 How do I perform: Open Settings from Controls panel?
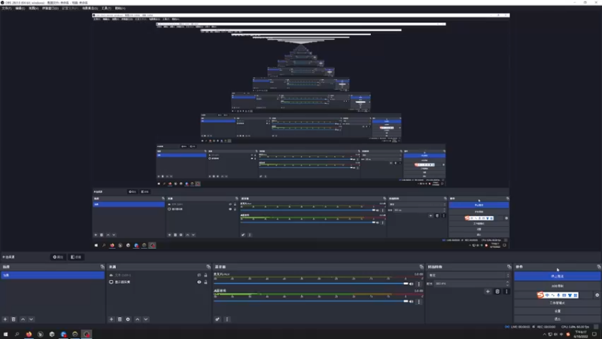coord(558,311)
